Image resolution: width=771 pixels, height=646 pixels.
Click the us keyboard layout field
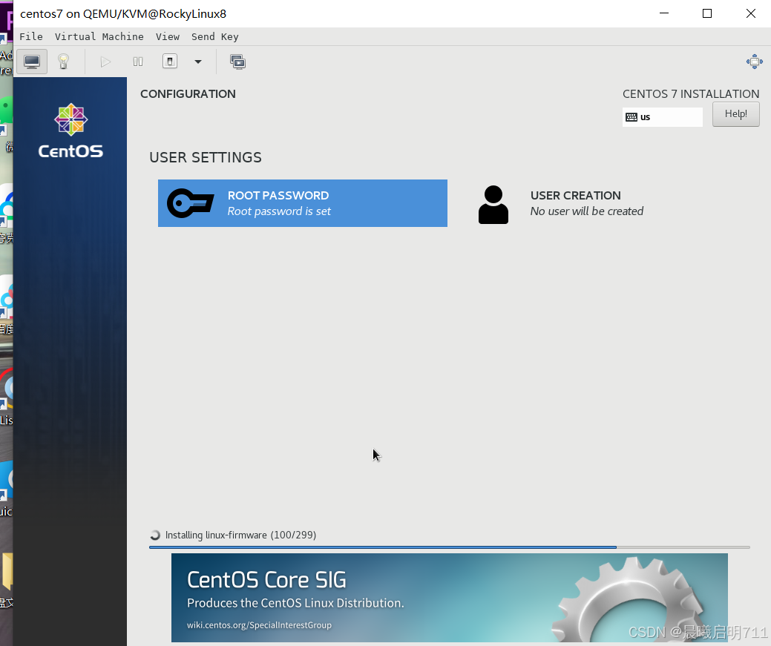(663, 116)
